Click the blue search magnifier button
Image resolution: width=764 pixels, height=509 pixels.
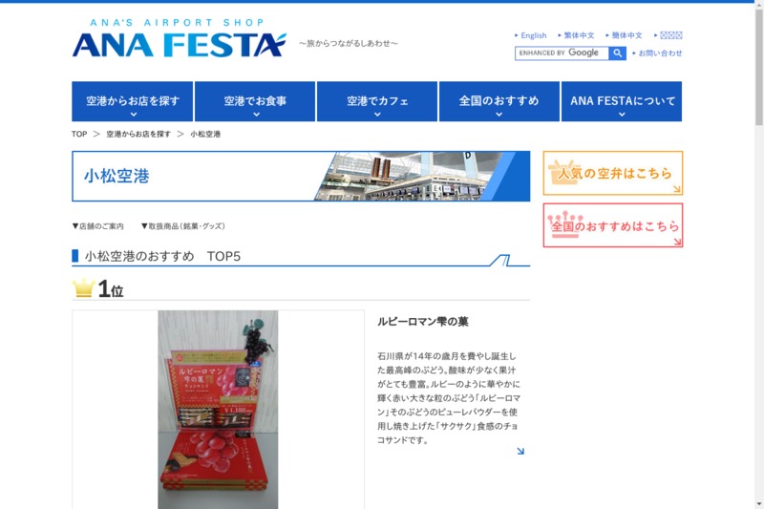point(617,53)
